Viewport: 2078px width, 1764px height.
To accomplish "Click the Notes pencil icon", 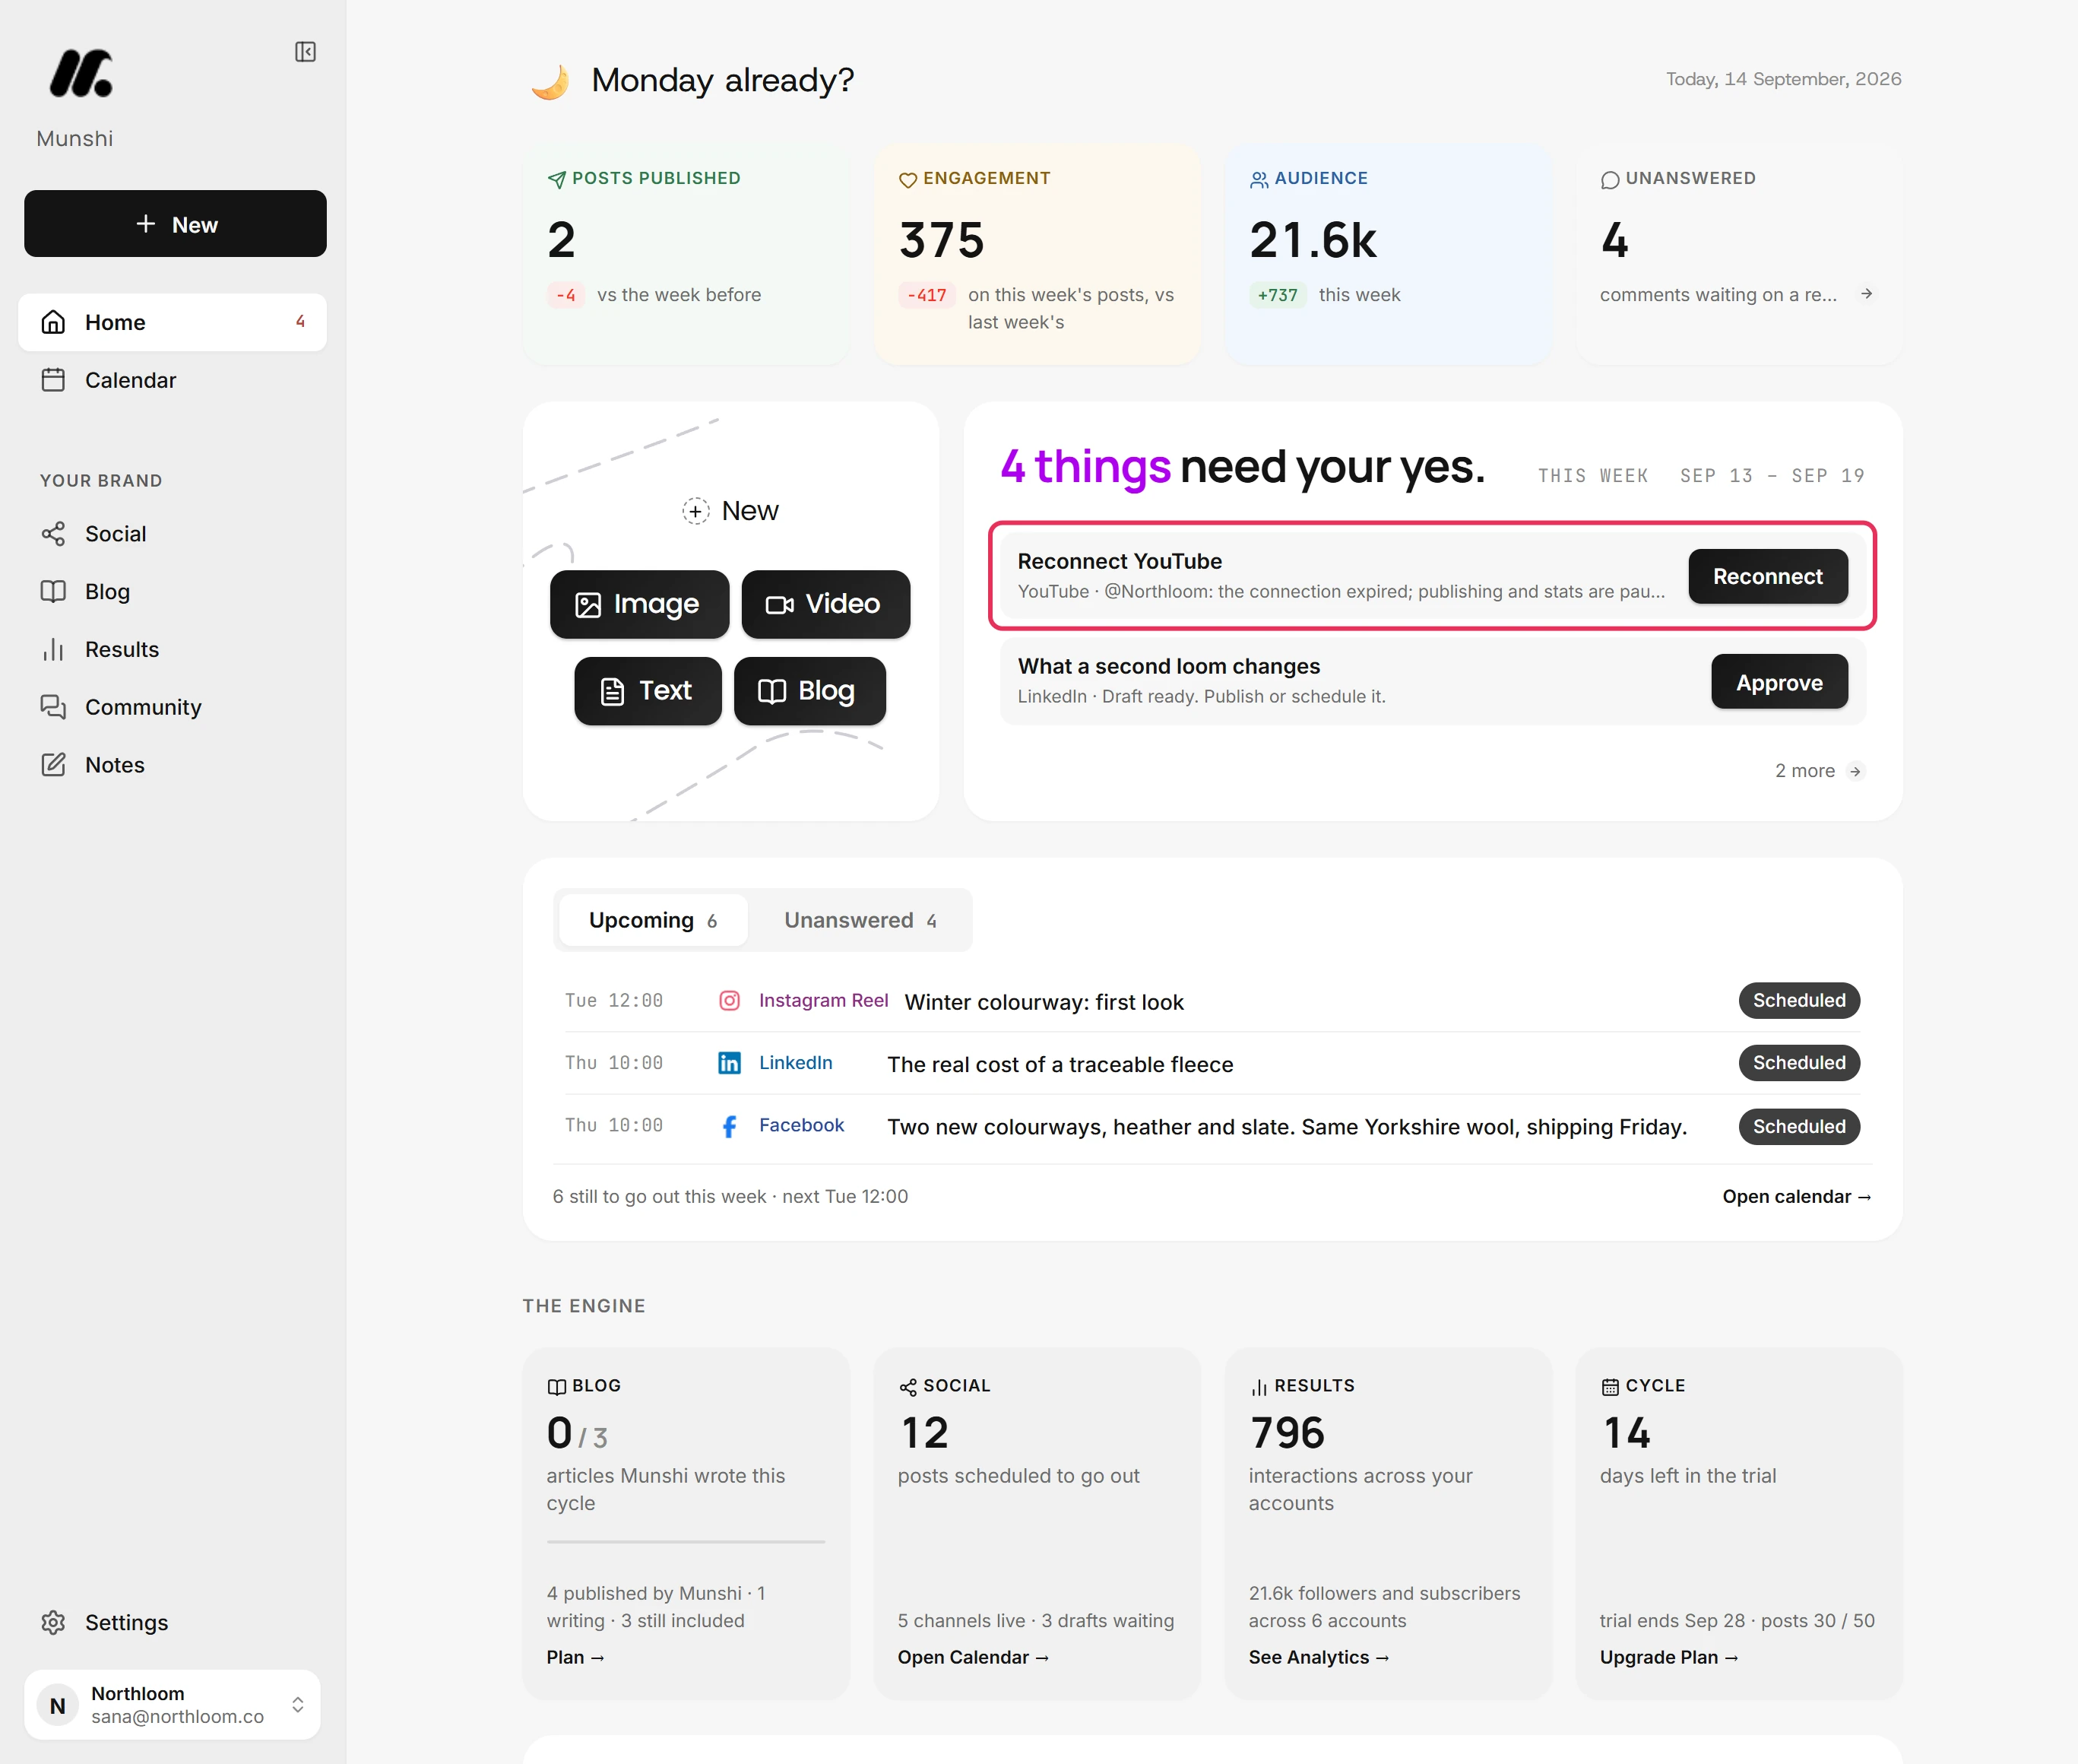I will coord(53,765).
